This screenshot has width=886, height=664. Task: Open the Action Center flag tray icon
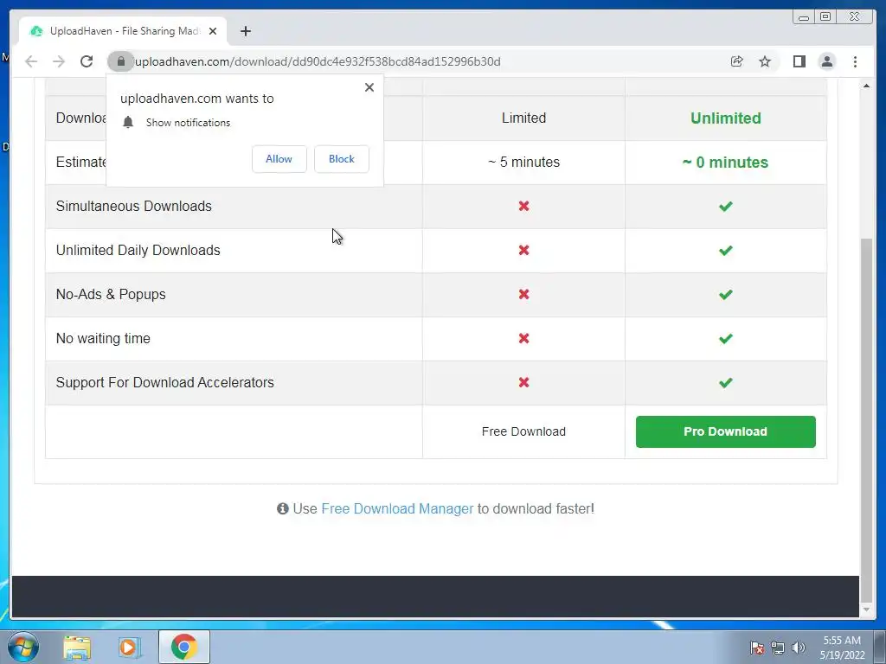pos(756,648)
